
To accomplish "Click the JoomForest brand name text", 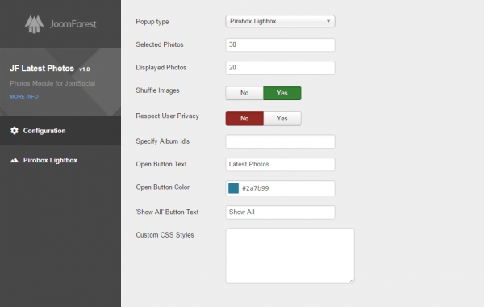I will (73, 24).
